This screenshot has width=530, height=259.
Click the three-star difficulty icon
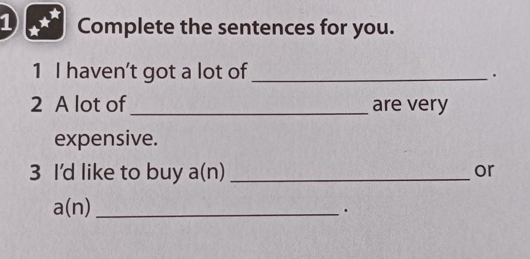point(45,22)
